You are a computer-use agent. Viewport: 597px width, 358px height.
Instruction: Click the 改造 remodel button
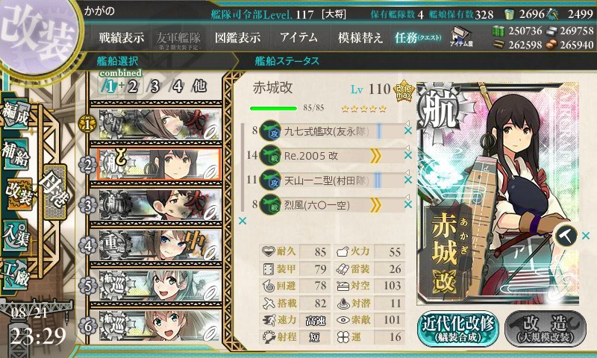546,329
